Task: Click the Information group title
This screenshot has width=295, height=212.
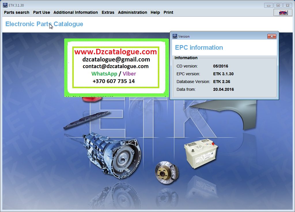Action: coord(186,58)
